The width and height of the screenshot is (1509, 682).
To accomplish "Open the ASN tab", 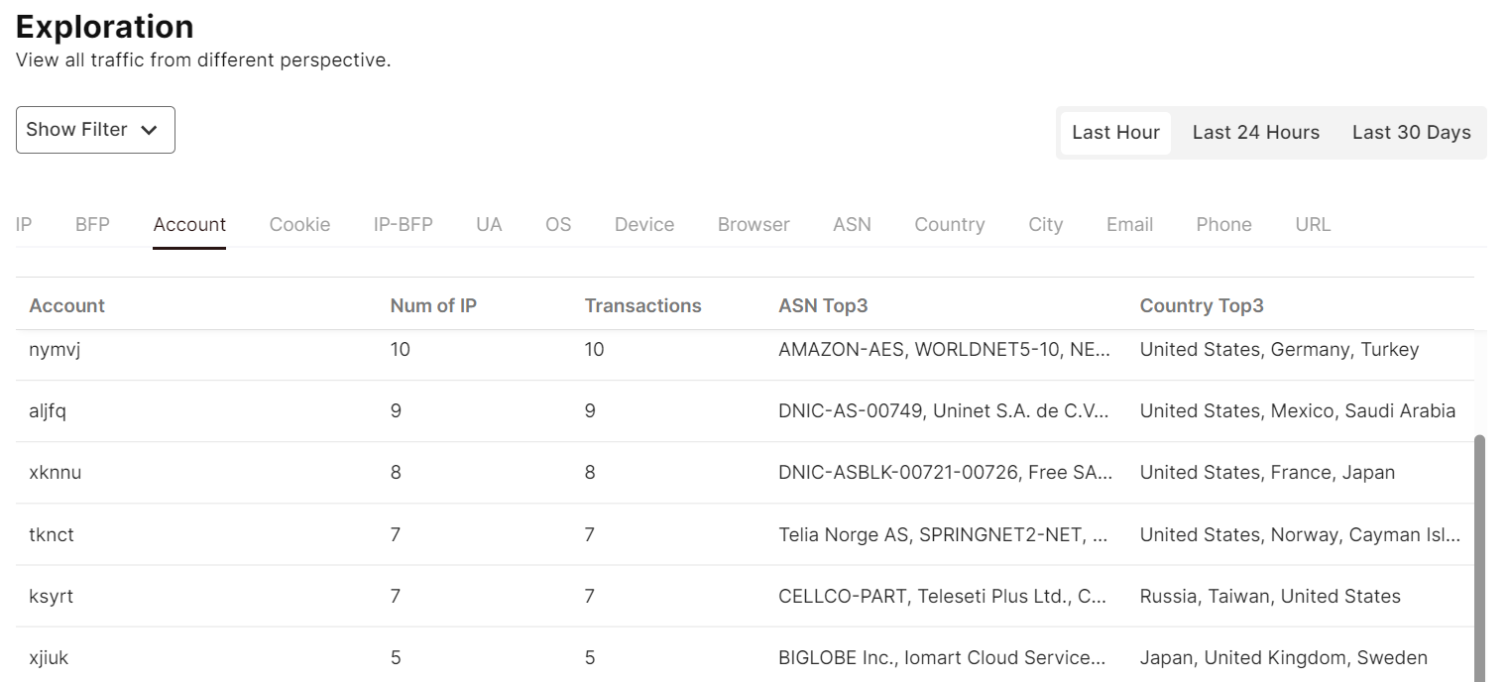I will (852, 224).
